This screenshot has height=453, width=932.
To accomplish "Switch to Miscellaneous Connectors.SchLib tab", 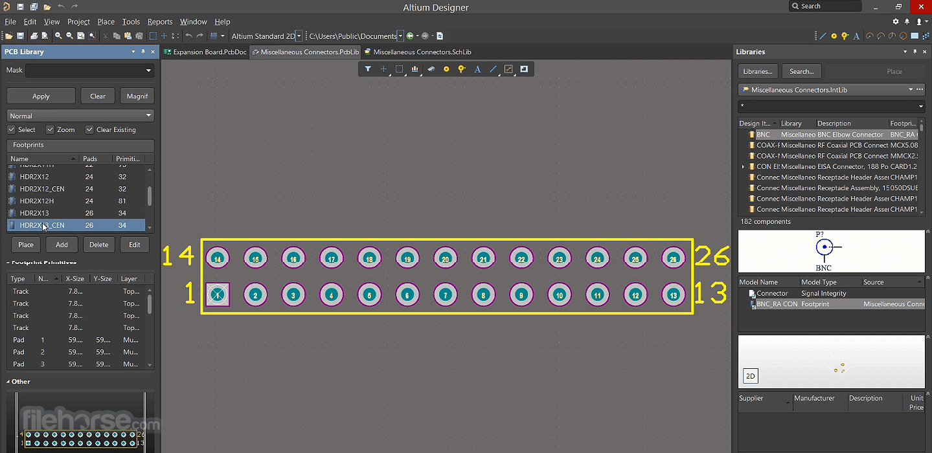I will tap(417, 52).
